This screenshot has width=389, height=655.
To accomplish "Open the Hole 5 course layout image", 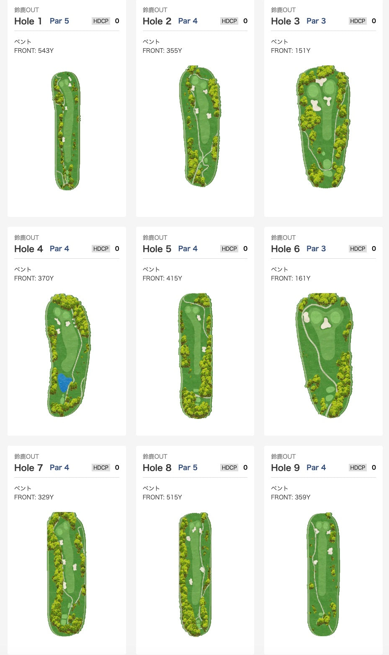I will pyautogui.click(x=196, y=356).
